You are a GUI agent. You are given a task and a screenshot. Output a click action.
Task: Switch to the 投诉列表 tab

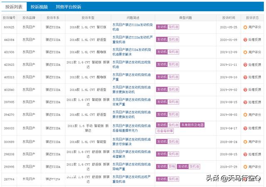point(14,7)
